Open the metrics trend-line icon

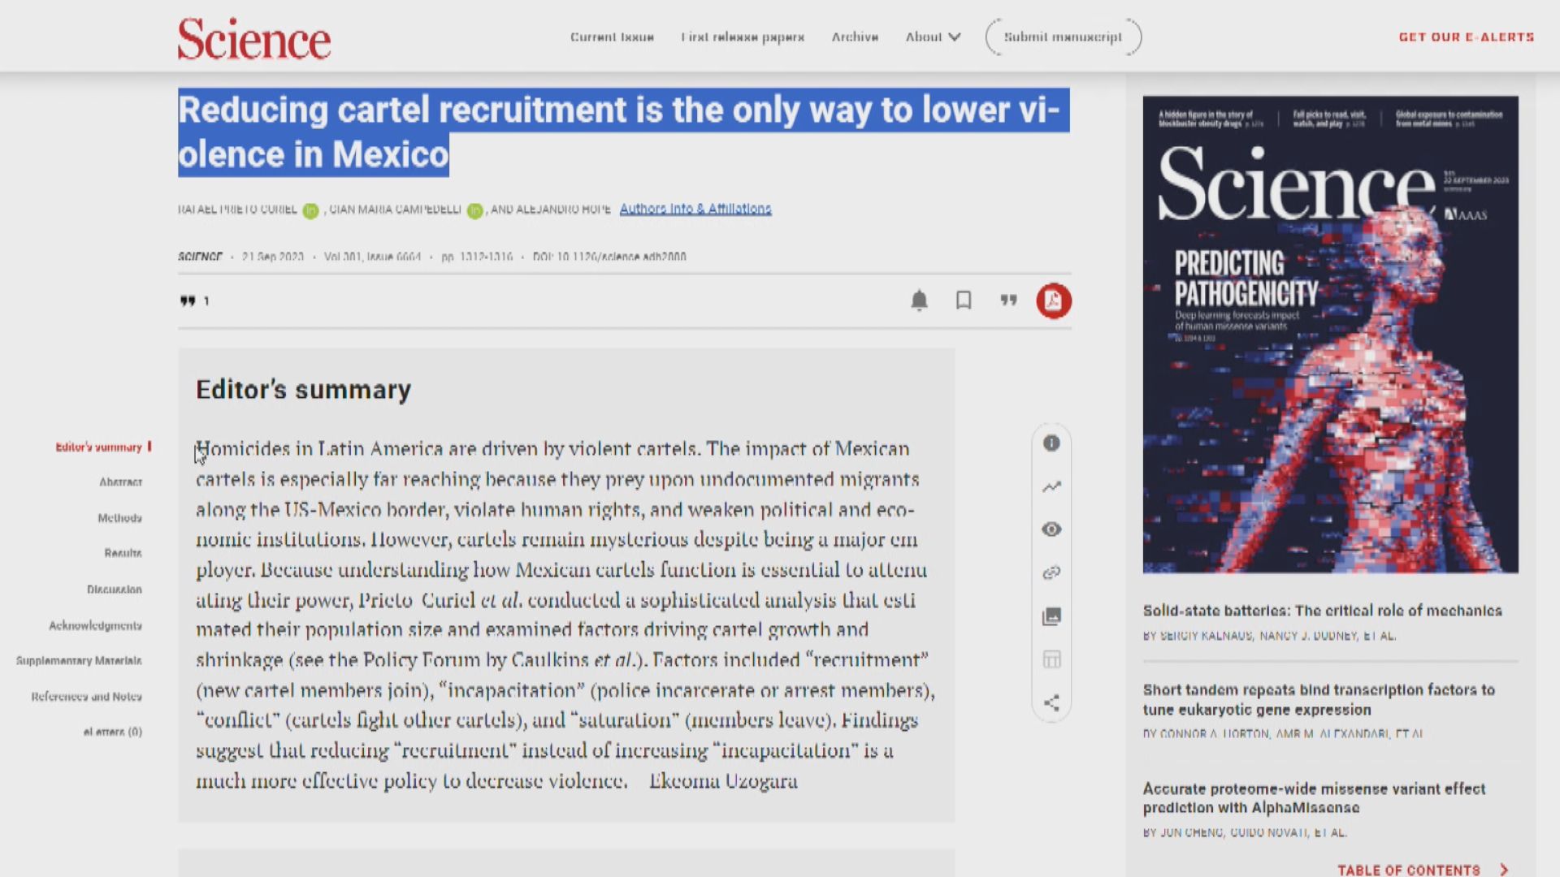click(1051, 486)
